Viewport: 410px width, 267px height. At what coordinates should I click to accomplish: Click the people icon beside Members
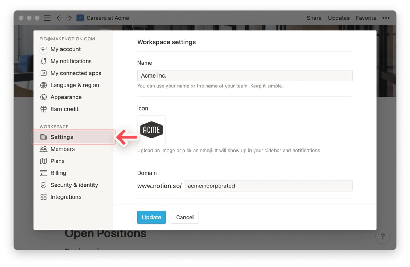click(43, 149)
